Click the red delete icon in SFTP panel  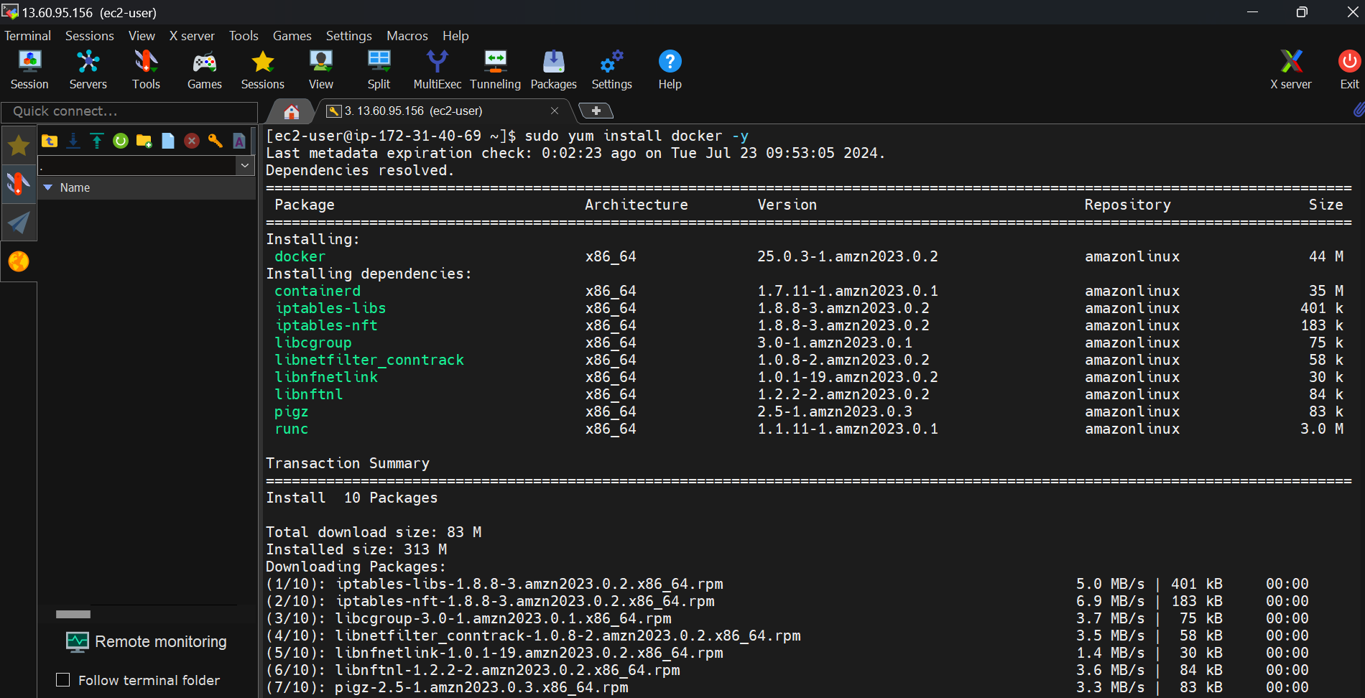tap(192, 141)
